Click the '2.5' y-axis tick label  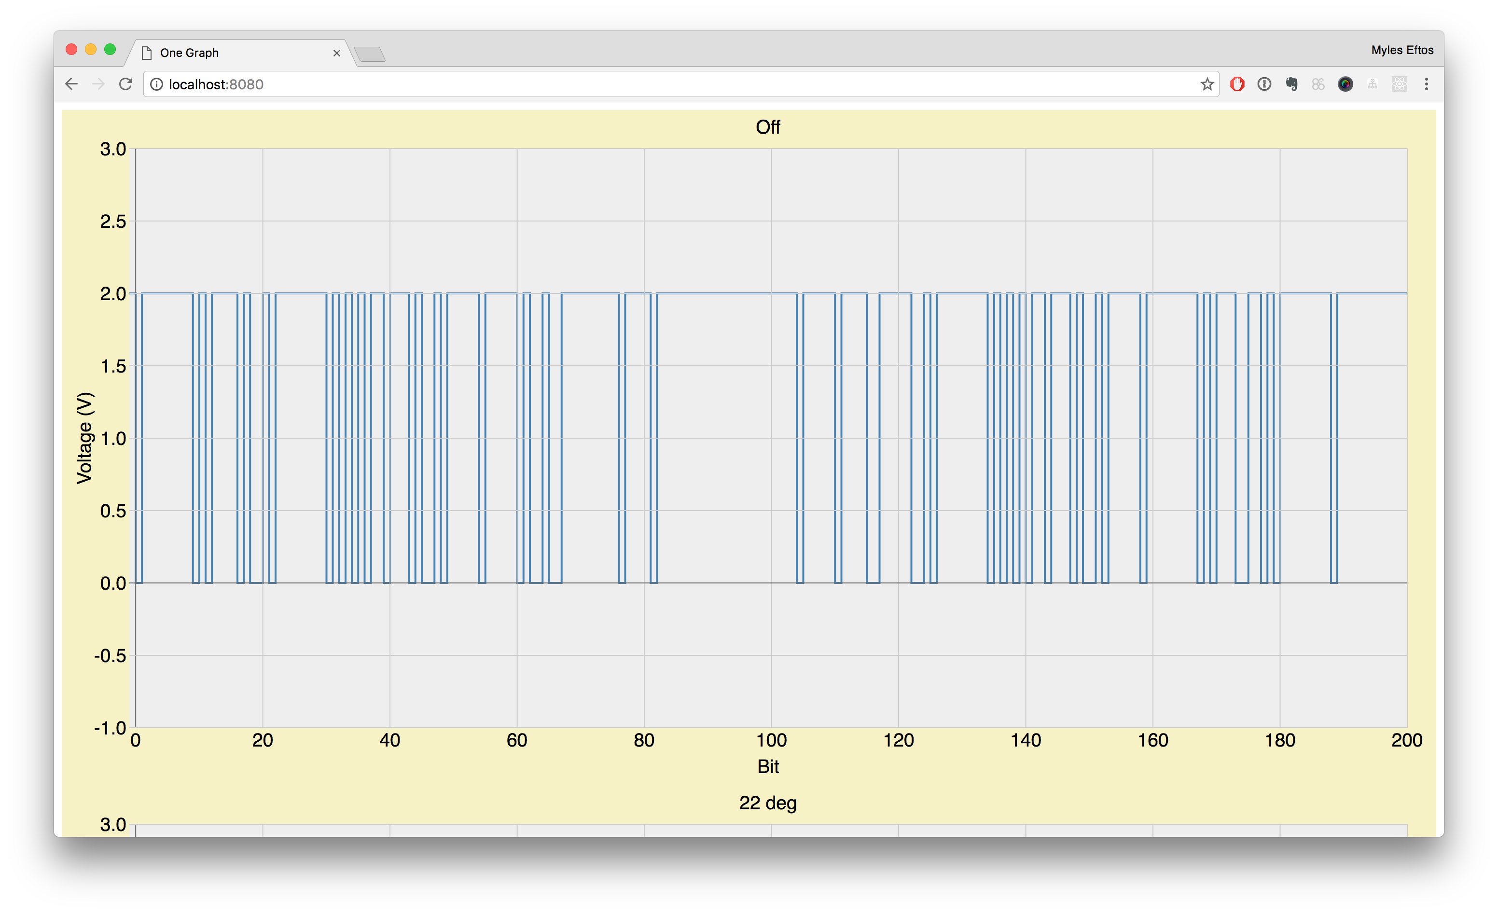tap(113, 222)
